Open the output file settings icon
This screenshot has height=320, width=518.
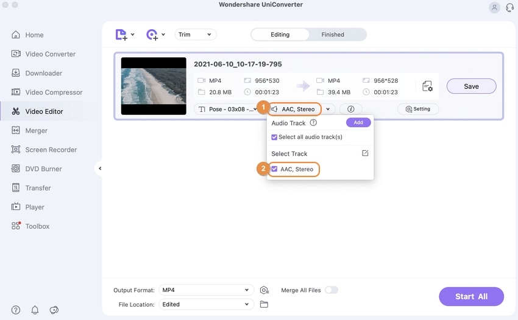tap(427, 86)
